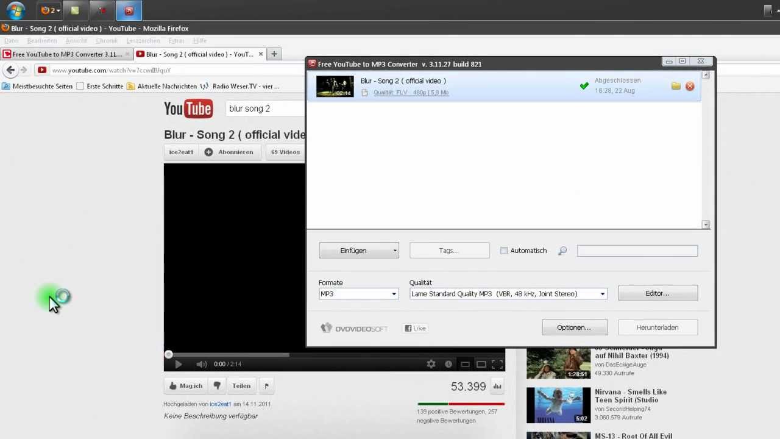
Task: Open the Nihil Baxter (1994) video thumbnail
Action: [558, 363]
